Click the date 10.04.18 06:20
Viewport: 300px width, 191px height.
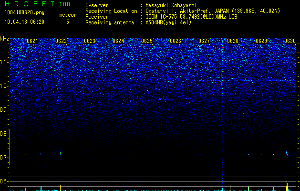[24, 22]
